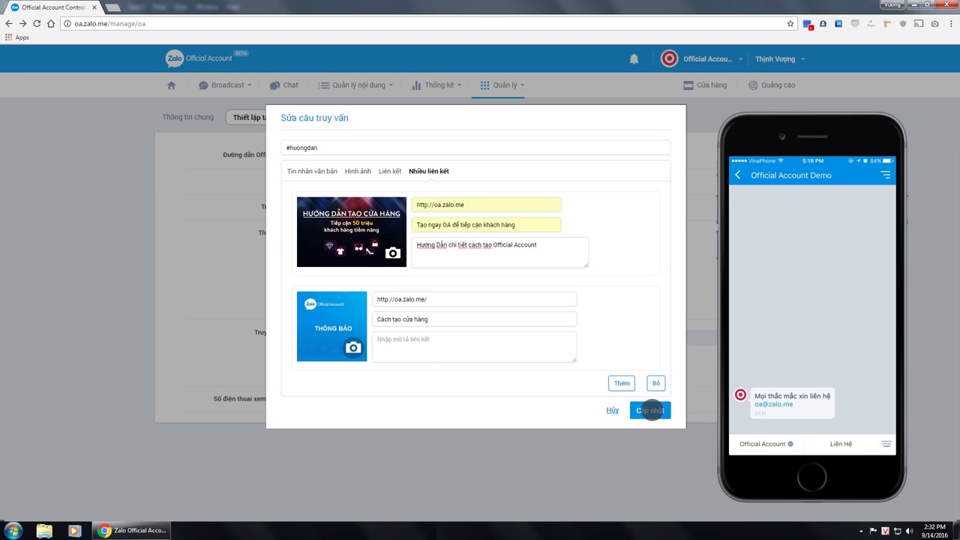
Task: Expand the Broadcast dropdown menu
Action: tap(225, 85)
